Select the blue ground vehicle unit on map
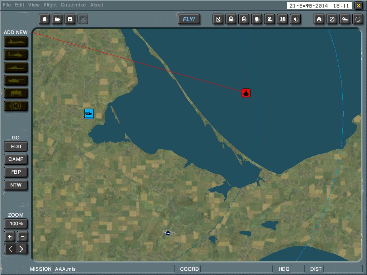Screen dimensions: 367x275 click(x=89, y=114)
